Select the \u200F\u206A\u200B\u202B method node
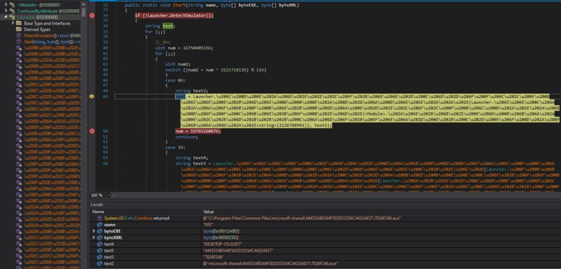The height and width of the screenshot is (269, 561). (52, 189)
